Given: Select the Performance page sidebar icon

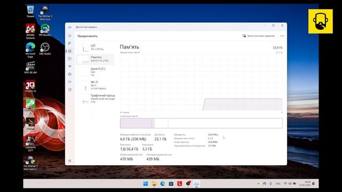Looking at the screenshot, I should coord(70,51).
